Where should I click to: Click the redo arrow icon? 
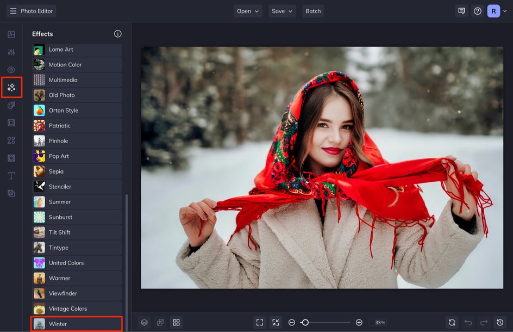pyautogui.click(x=484, y=323)
